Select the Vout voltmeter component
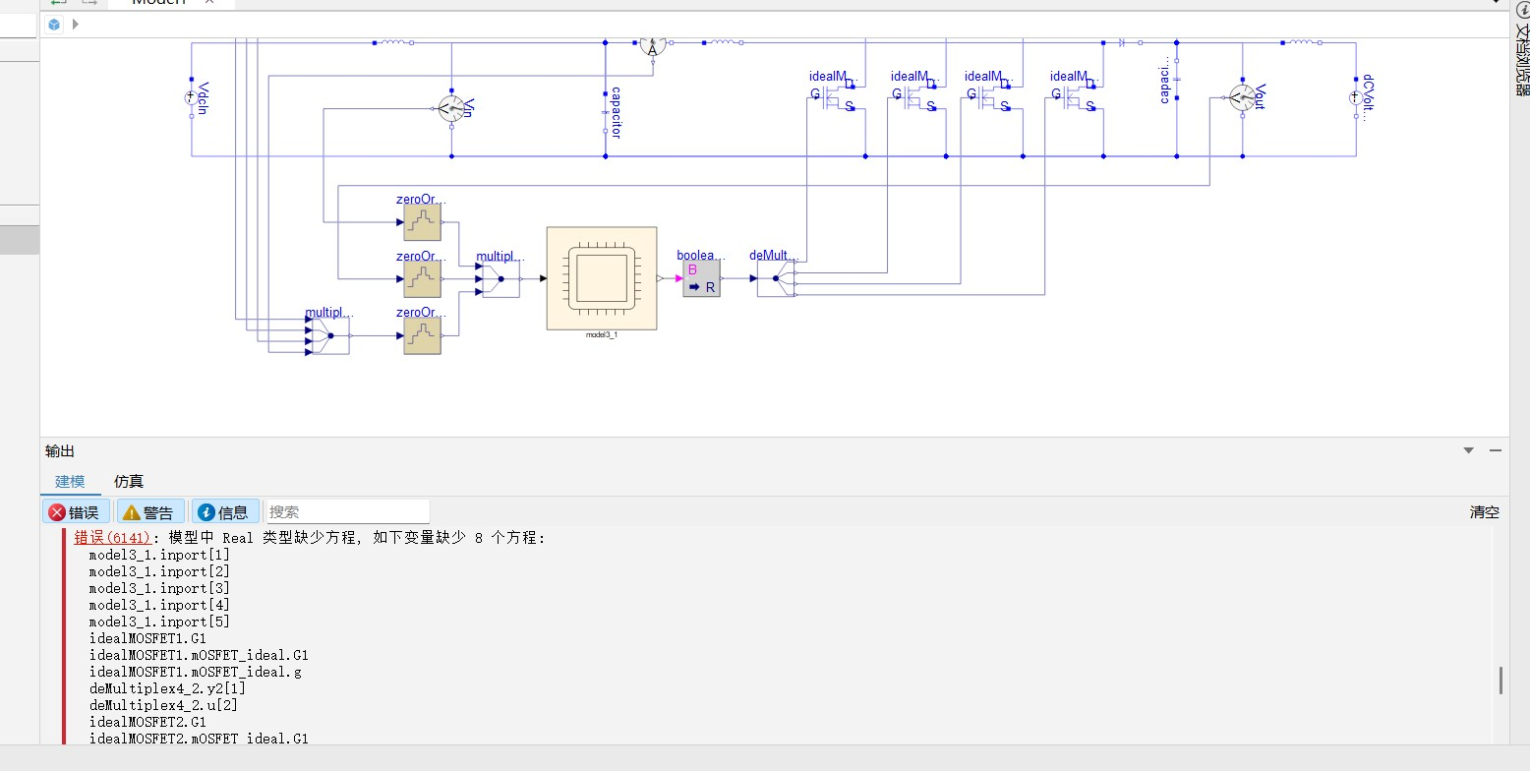 click(1242, 96)
